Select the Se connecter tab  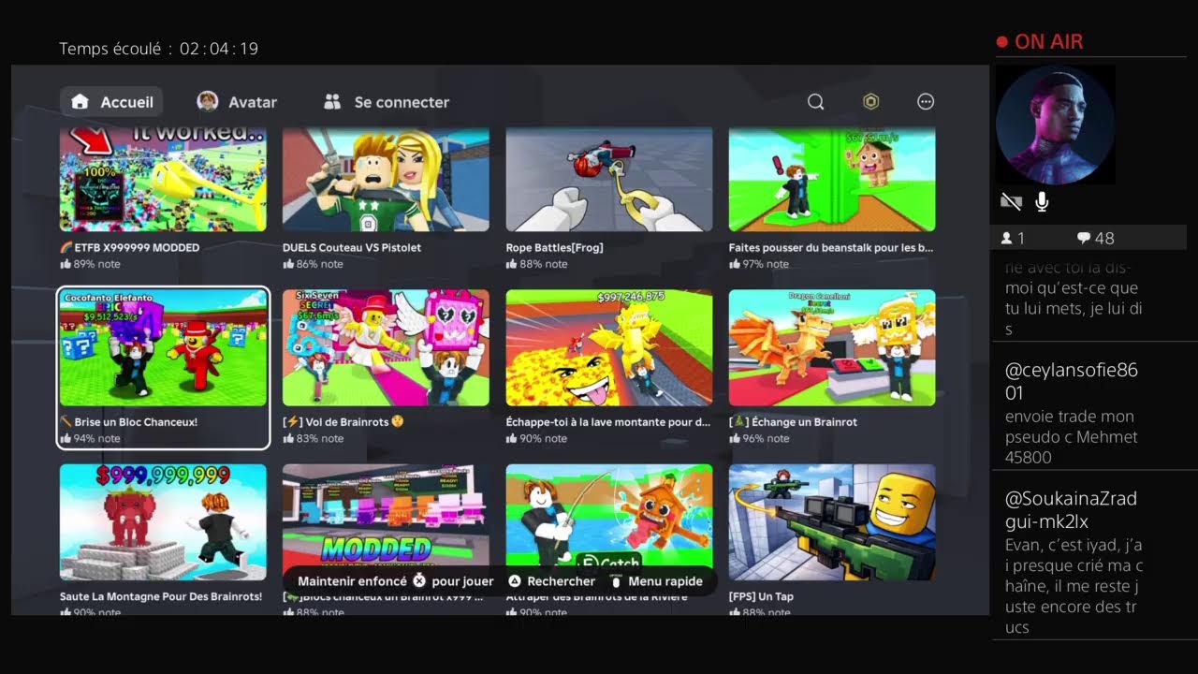tap(386, 102)
